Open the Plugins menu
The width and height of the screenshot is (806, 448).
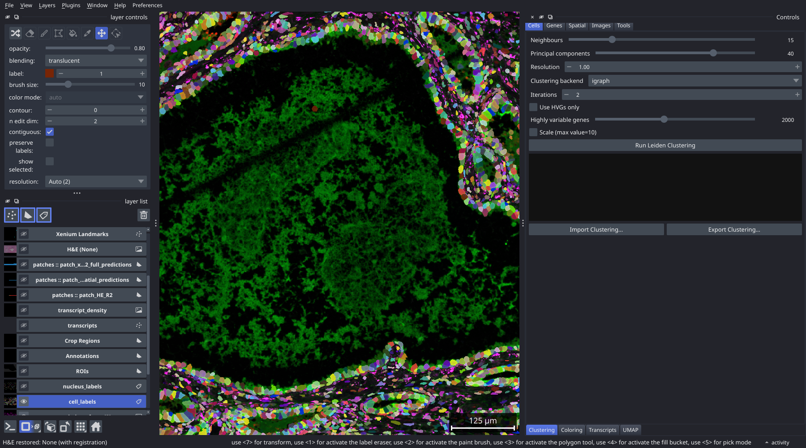pyautogui.click(x=71, y=5)
